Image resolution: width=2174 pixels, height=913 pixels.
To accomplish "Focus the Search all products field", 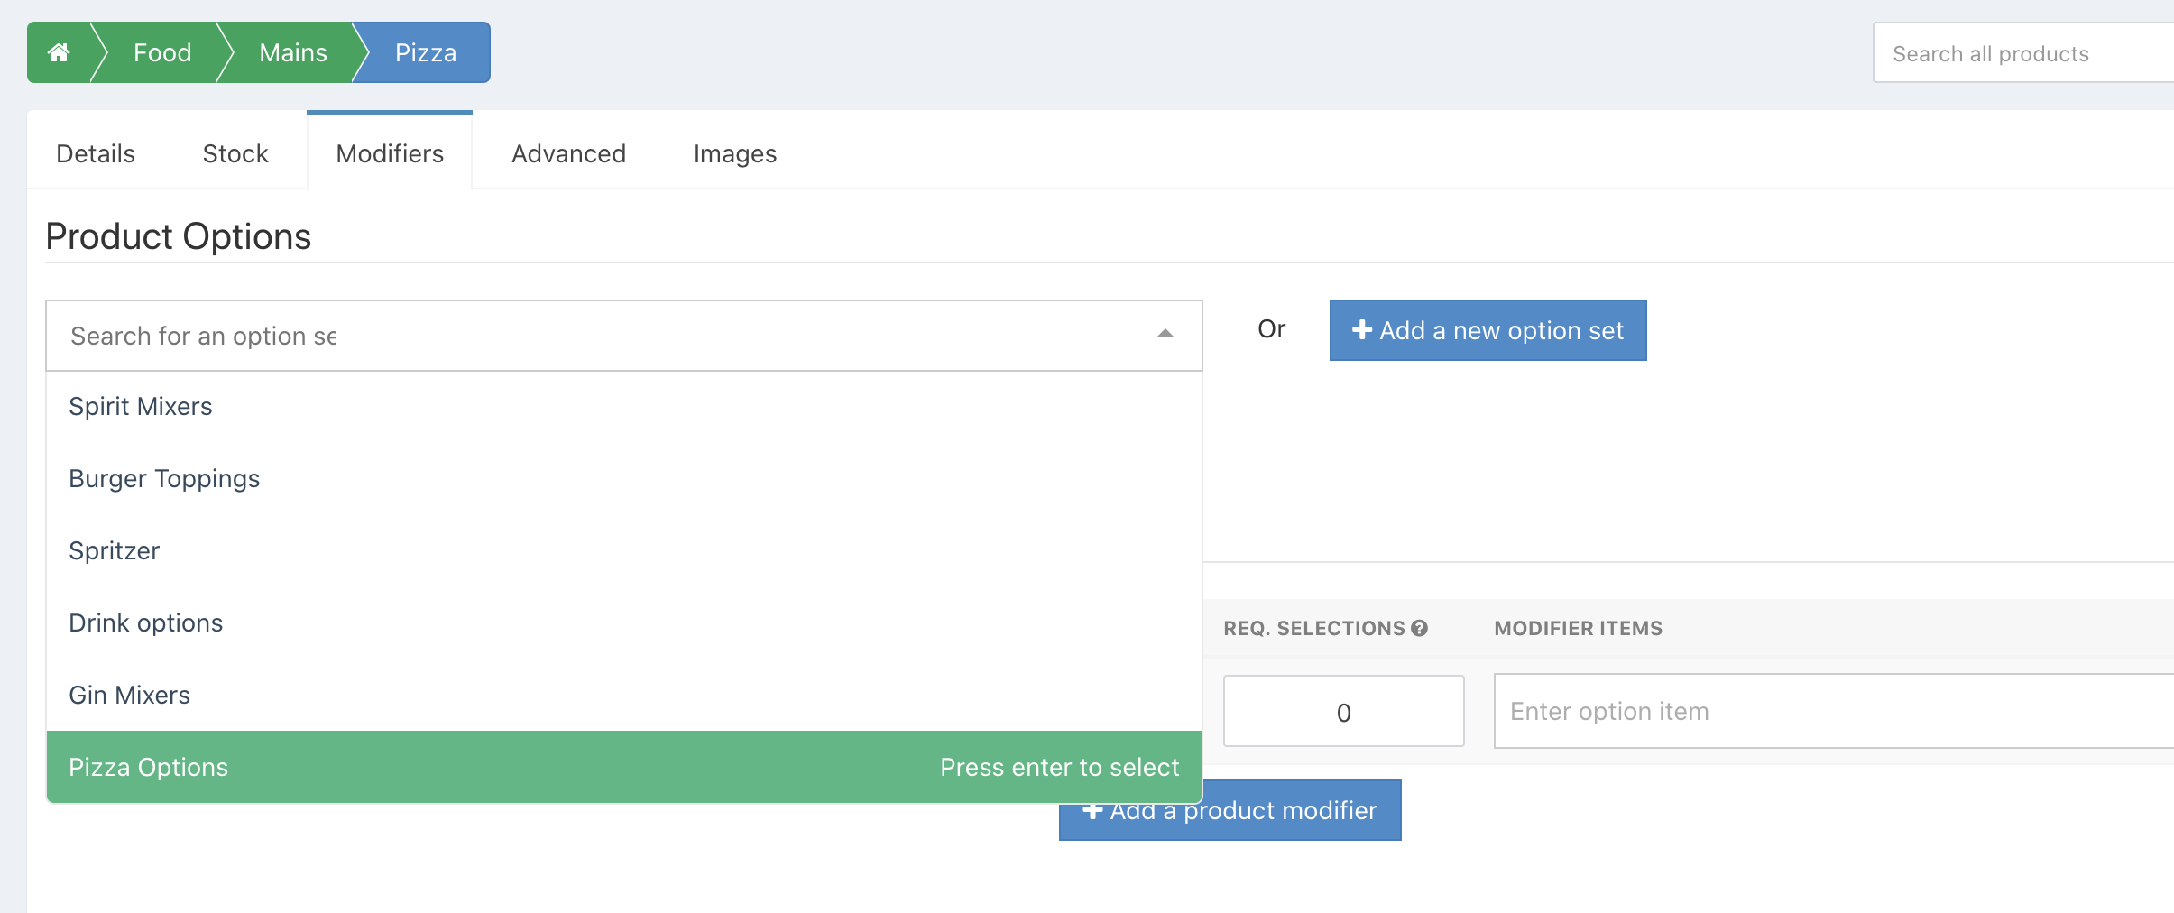I will click(2021, 53).
